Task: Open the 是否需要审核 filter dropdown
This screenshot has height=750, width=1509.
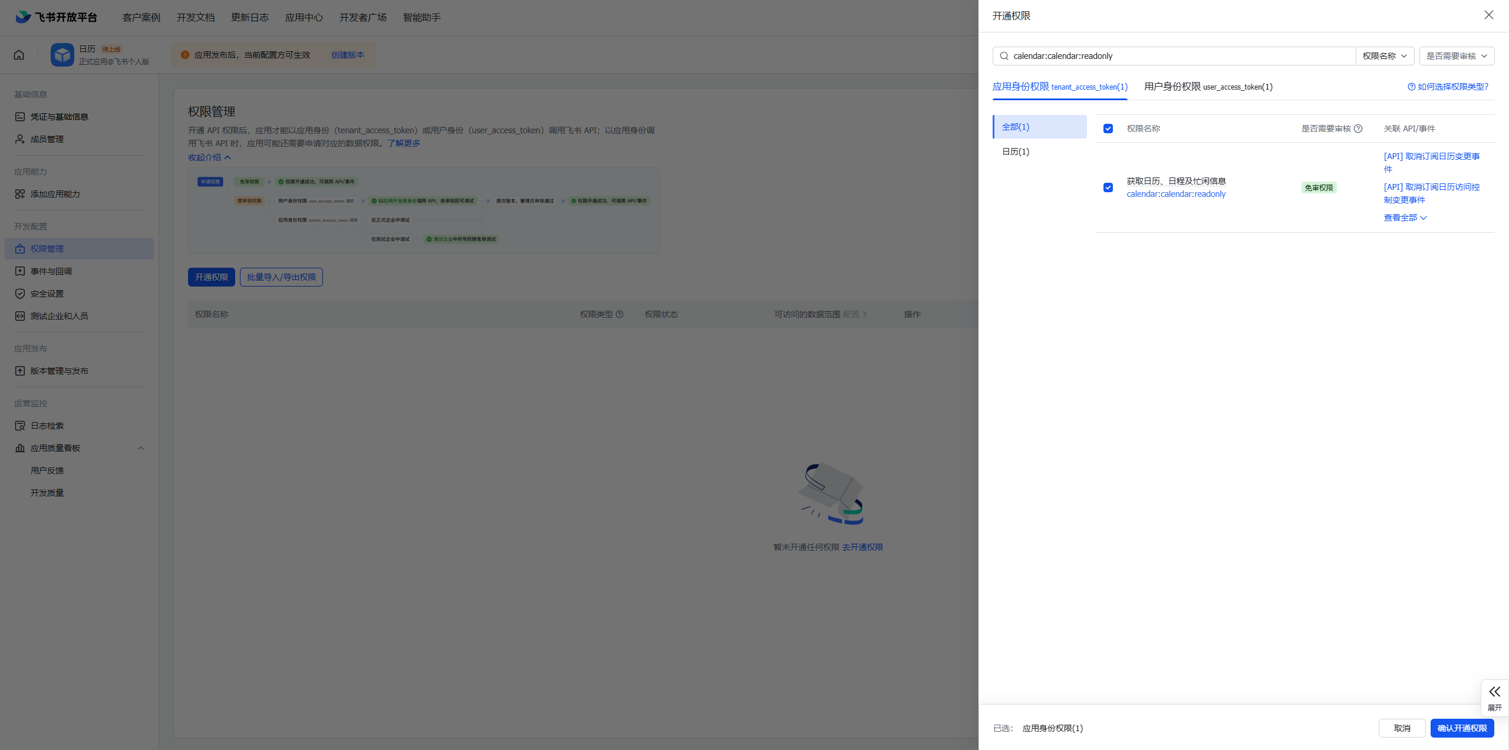Action: click(x=1457, y=56)
